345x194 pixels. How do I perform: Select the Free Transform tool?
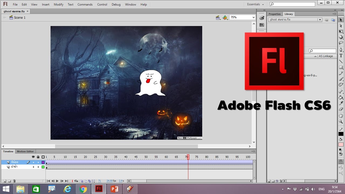coord(341,32)
